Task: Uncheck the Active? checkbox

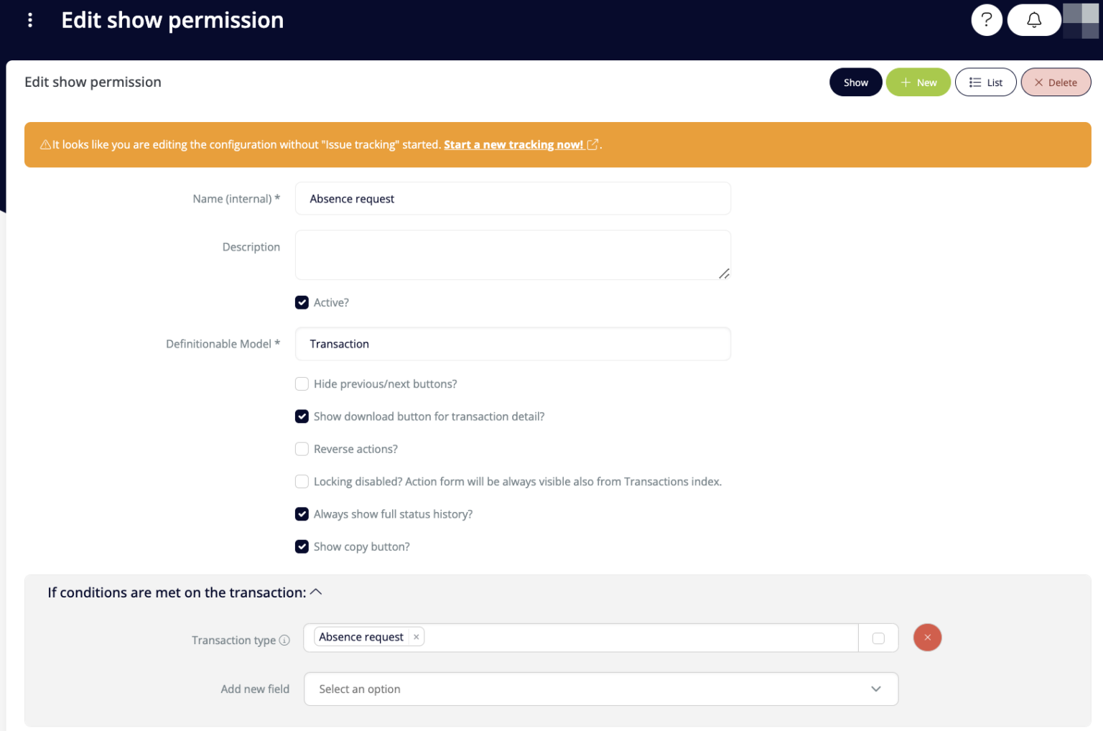Action: [x=302, y=303]
